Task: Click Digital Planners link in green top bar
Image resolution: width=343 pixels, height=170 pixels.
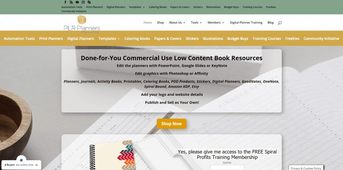Action: point(116,7)
